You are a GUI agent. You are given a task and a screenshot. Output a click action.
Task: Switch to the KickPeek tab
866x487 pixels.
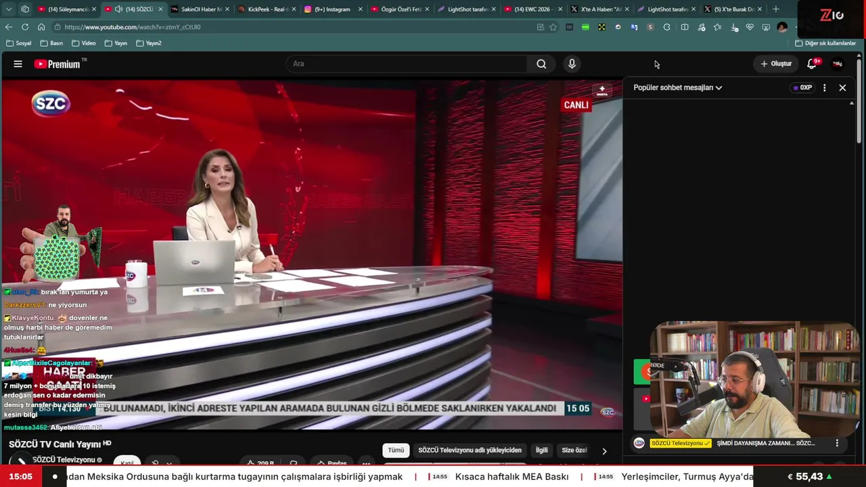tap(267, 9)
